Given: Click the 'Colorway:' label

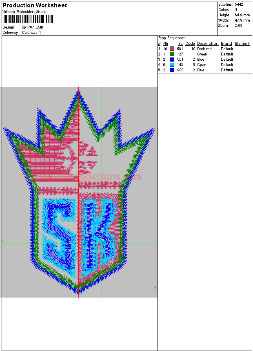Looking at the screenshot, I should click(x=11, y=33).
